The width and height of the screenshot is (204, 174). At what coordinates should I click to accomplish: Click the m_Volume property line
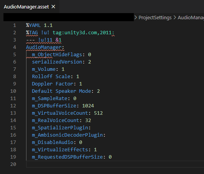[x=48, y=69]
